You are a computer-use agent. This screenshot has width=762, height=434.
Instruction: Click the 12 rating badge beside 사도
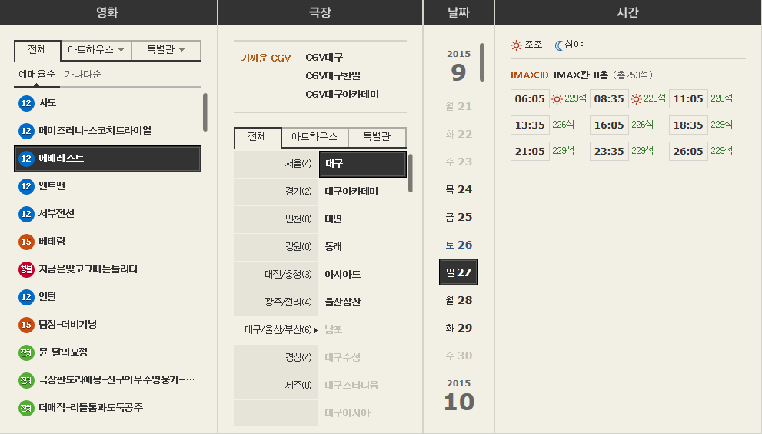[x=26, y=103]
